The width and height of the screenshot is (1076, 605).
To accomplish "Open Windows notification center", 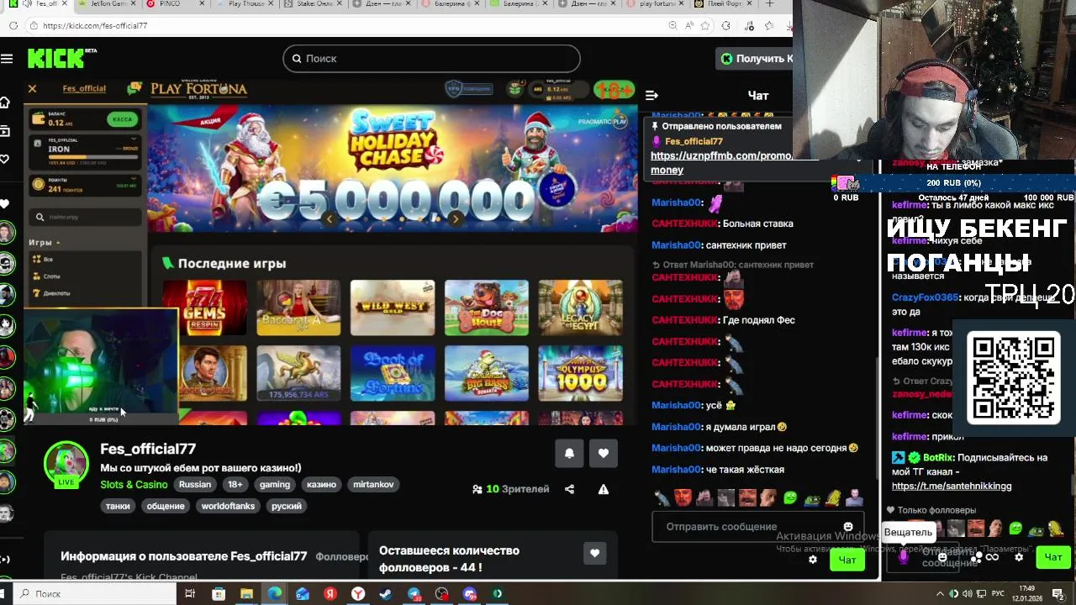I will pyautogui.click(x=1058, y=594).
